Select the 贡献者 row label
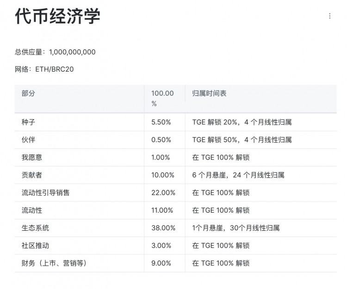 click(32, 175)
